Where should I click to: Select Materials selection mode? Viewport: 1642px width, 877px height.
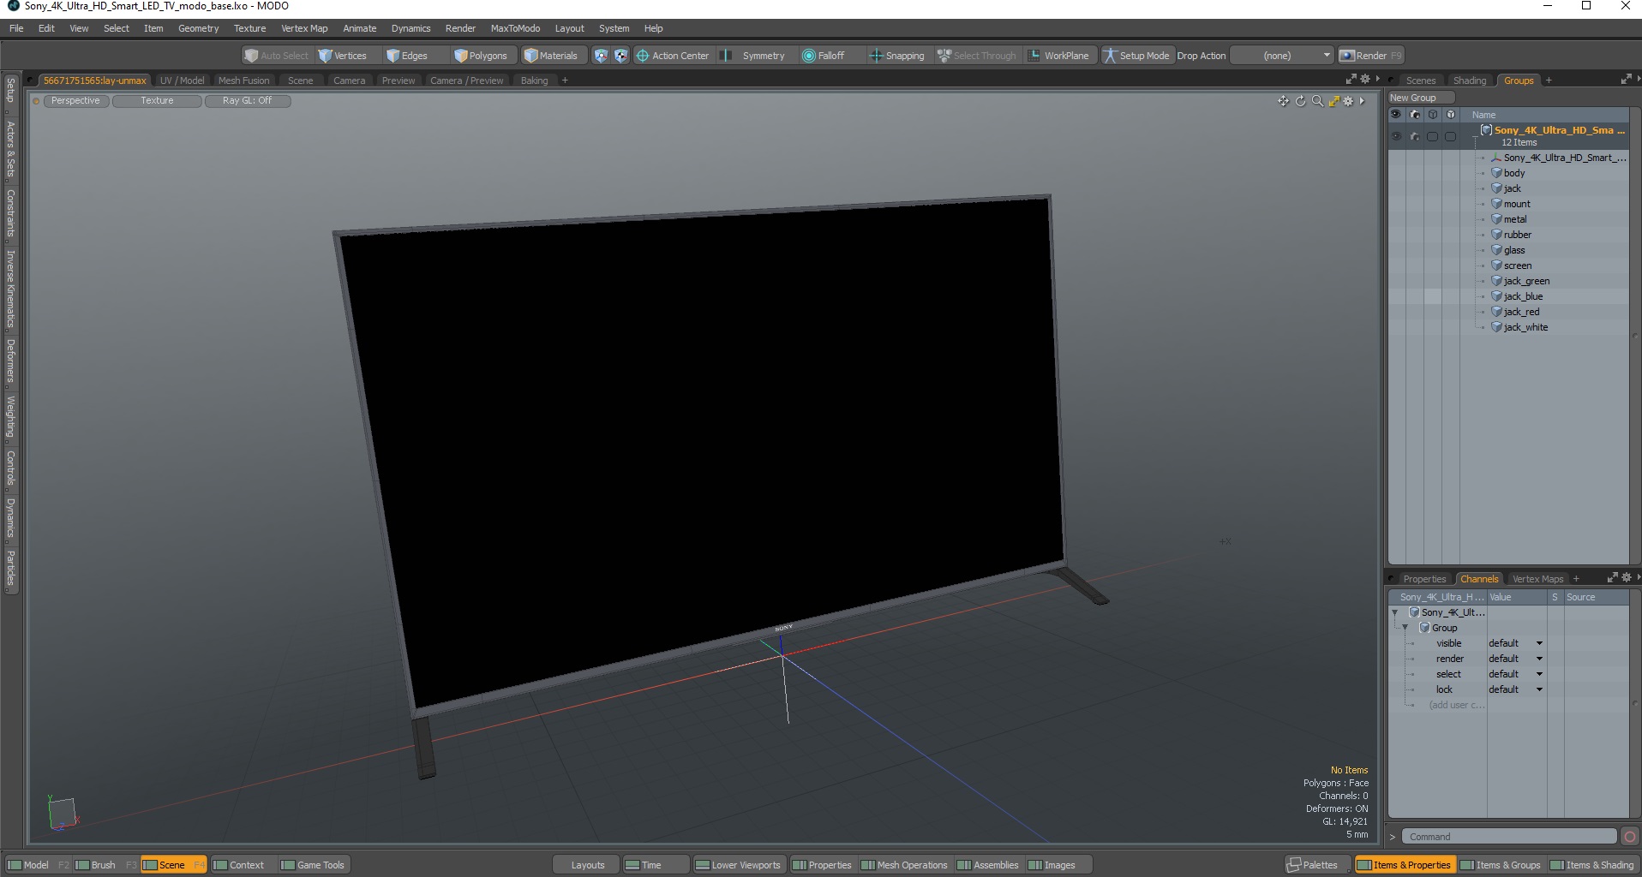click(552, 56)
